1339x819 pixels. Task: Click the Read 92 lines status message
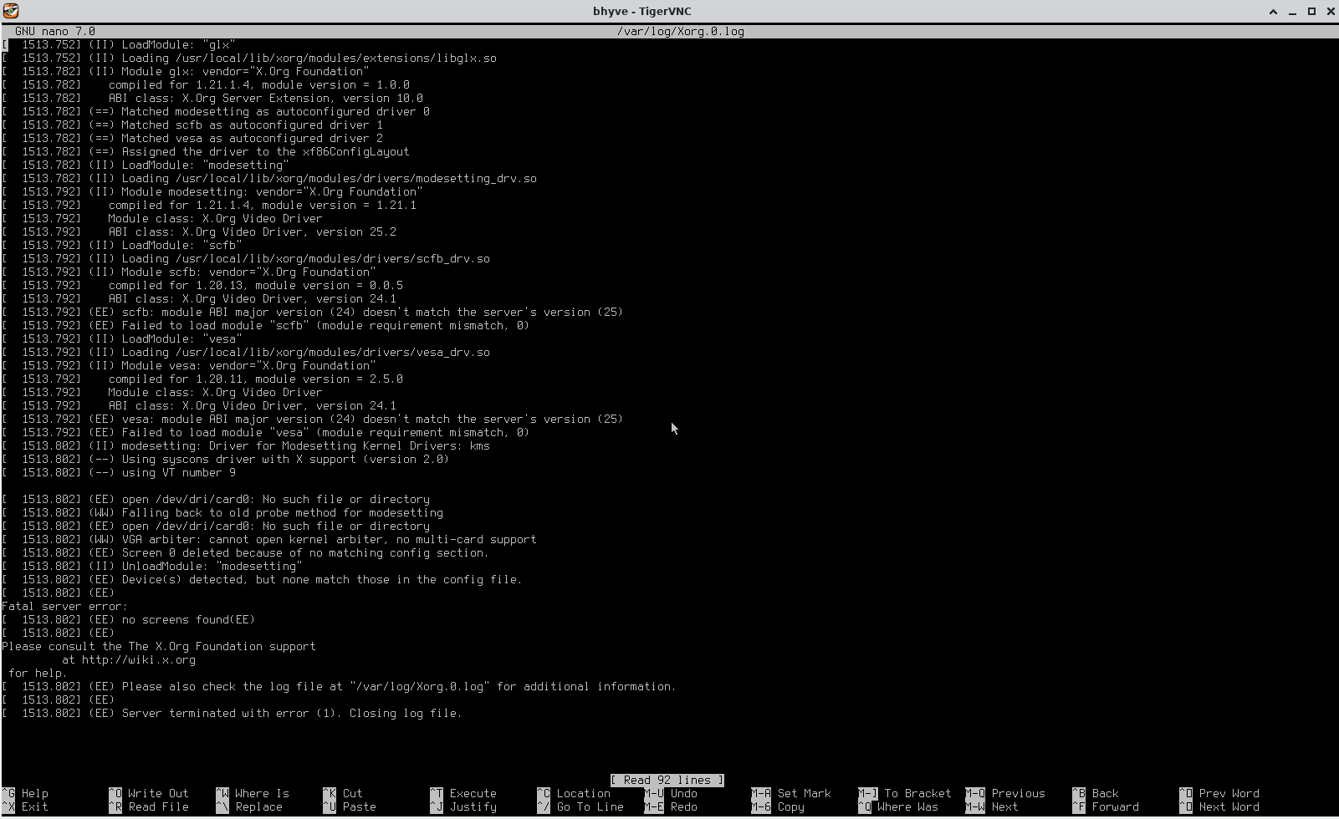[667, 780]
